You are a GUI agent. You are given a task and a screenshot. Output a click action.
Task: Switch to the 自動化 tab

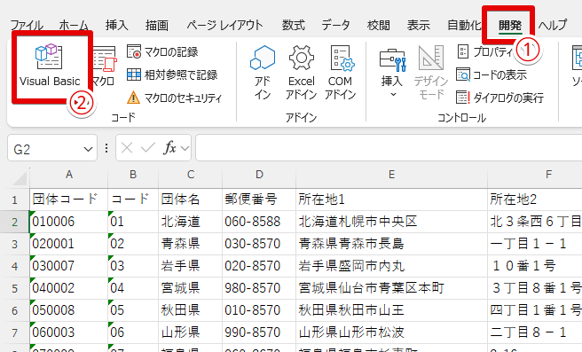point(464,25)
